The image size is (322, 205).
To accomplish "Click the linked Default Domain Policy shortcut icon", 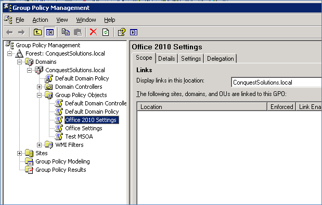I will coord(49,78).
